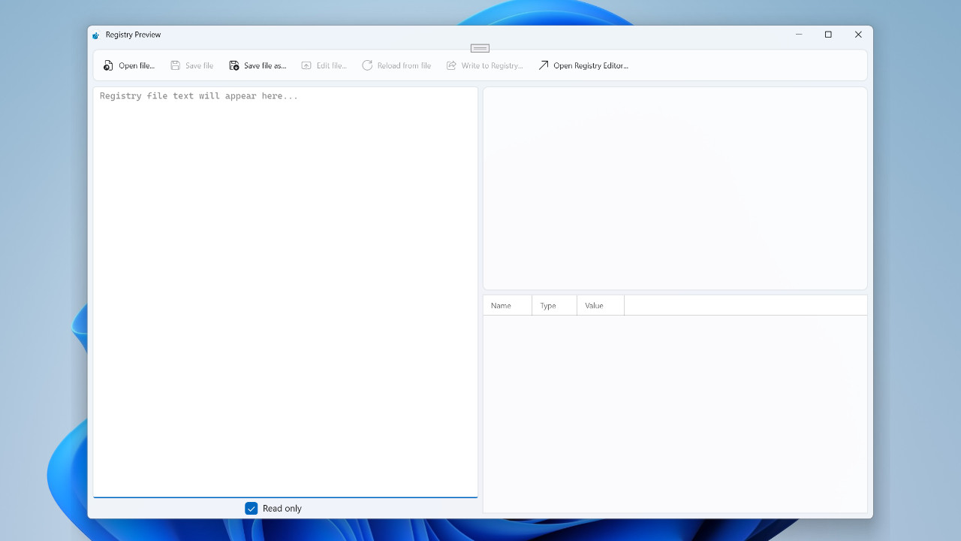Minimize the Registry Preview window
This screenshot has height=541, width=961.
(799, 35)
